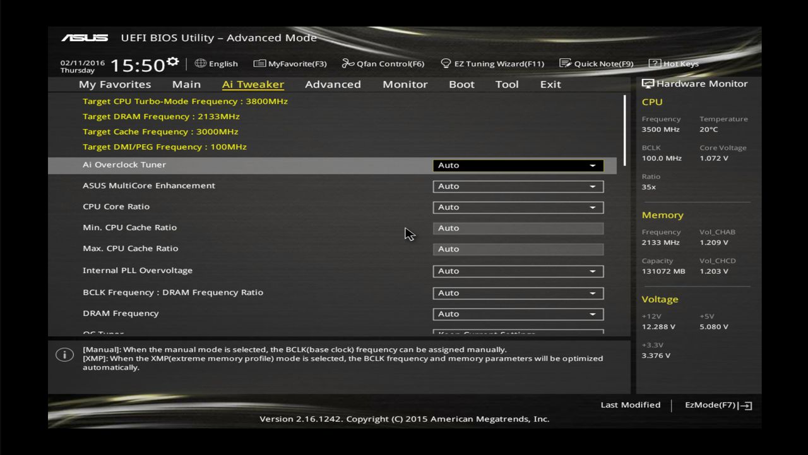
Task: Select Internal PLL Overvoltage label
Action: pos(138,270)
